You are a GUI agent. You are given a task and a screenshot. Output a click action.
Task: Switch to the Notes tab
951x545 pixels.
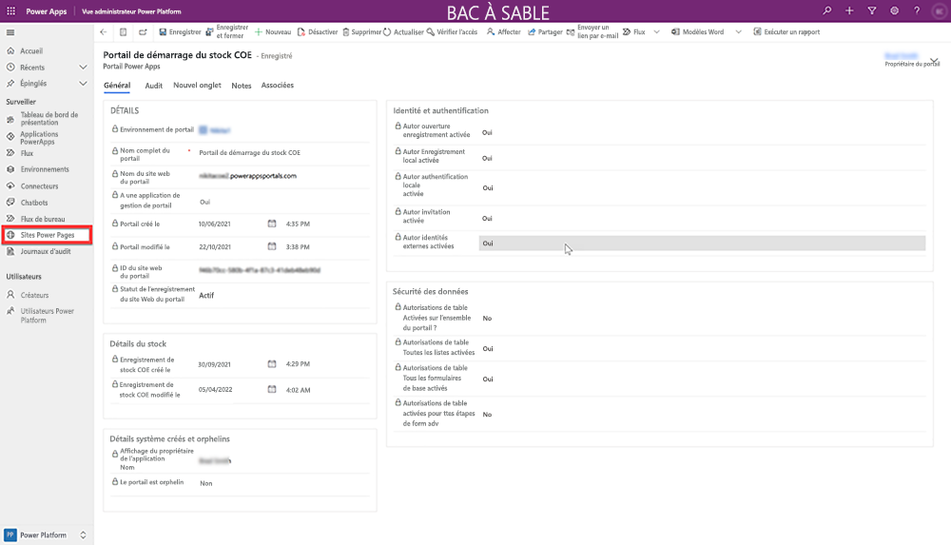pyautogui.click(x=242, y=86)
